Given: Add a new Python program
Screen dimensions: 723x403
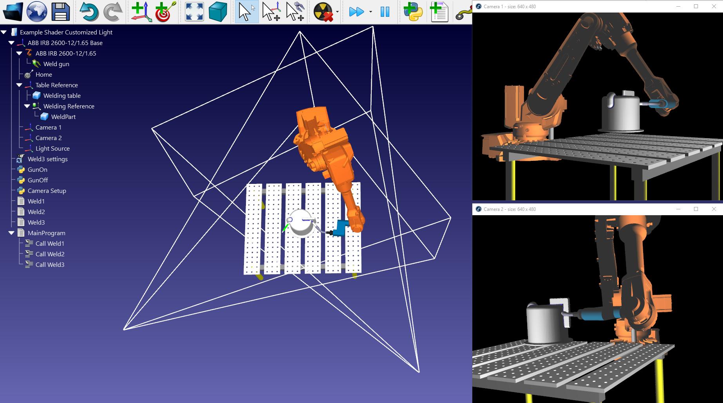Looking at the screenshot, I should click(413, 12).
